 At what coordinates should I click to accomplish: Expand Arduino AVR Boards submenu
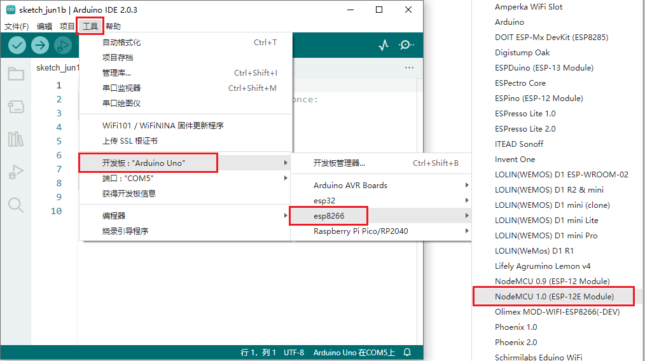coord(381,185)
